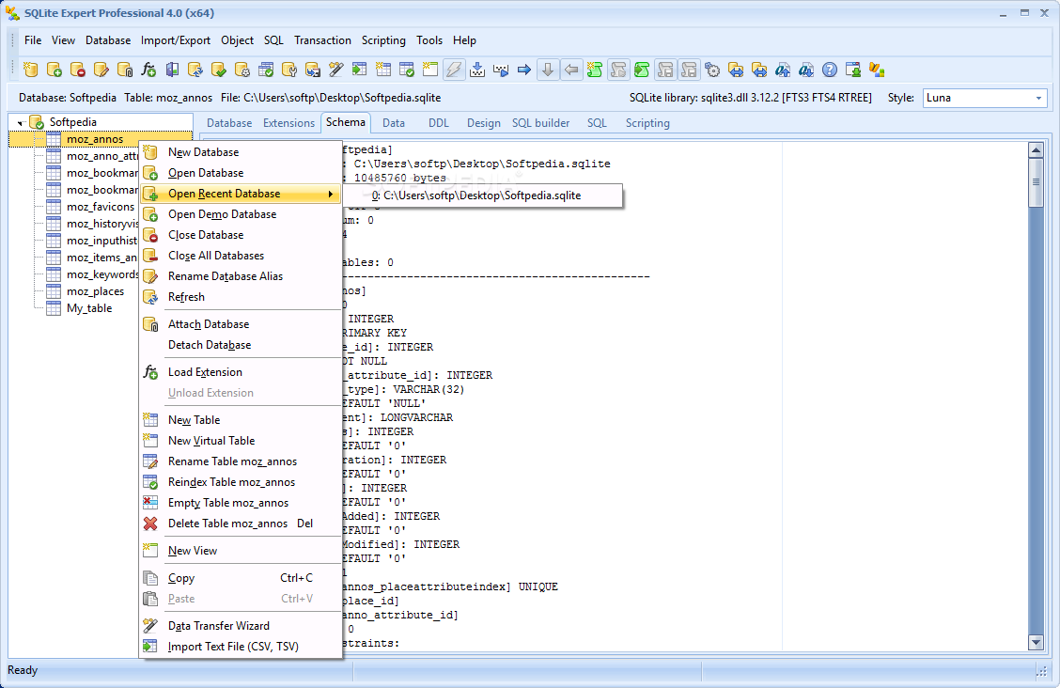Click the blue question mark Help toolbar icon
The width and height of the screenshot is (1060, 688).
(x=830, y=70)
